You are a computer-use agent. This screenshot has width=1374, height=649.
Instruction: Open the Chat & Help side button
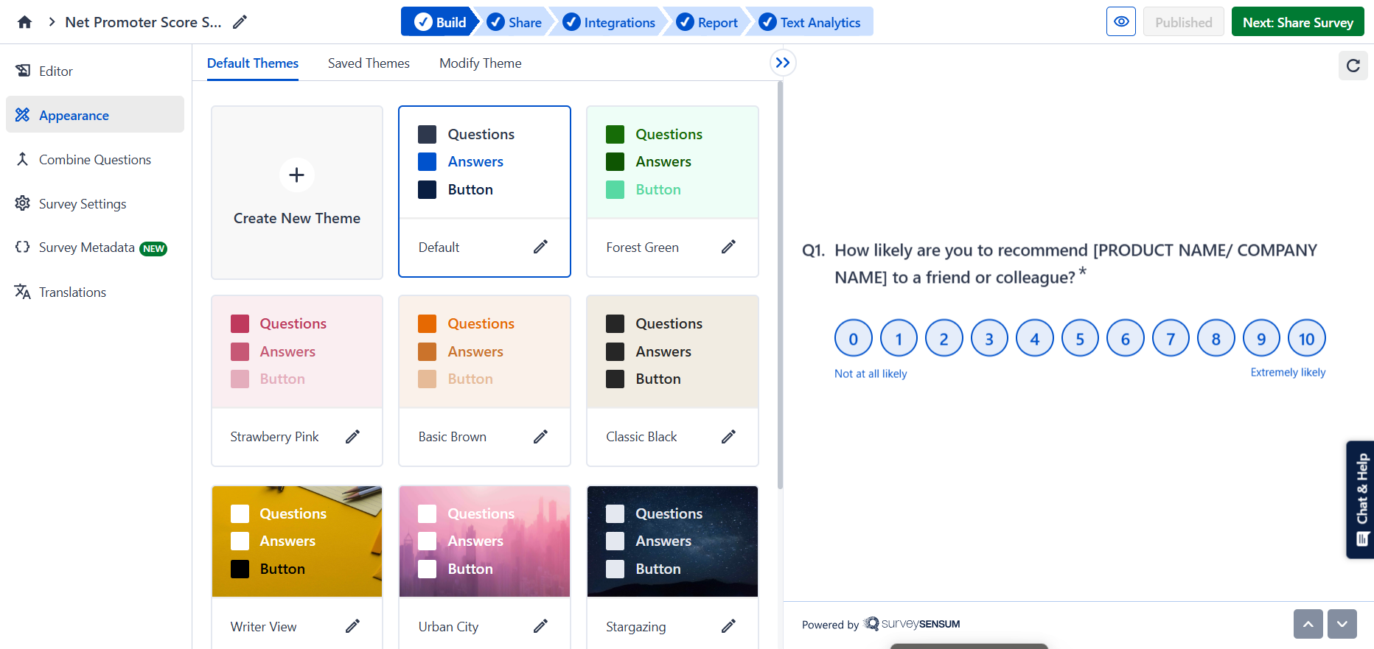pyautogui.click(x=1361, y=499)
